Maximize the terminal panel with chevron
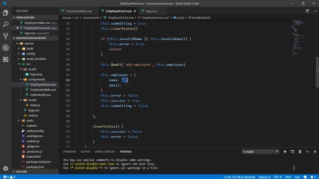The height and width of the screenshot is (179, 319). (308, 152)
